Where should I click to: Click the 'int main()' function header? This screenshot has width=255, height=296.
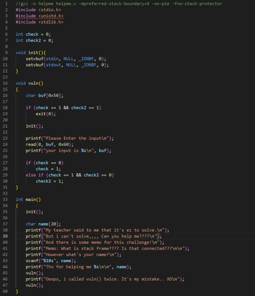pyautogui.click(x=28, y=199)
